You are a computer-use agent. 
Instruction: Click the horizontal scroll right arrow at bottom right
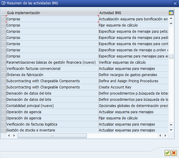[x=165, y=136]
